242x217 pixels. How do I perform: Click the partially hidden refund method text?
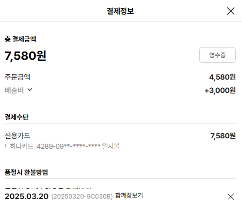48,188
